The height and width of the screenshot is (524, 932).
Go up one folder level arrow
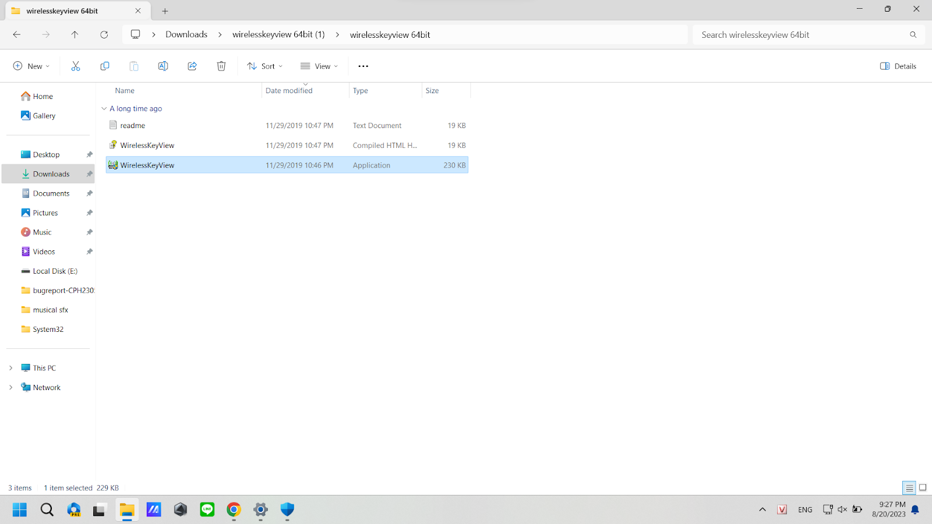(75, 35)
